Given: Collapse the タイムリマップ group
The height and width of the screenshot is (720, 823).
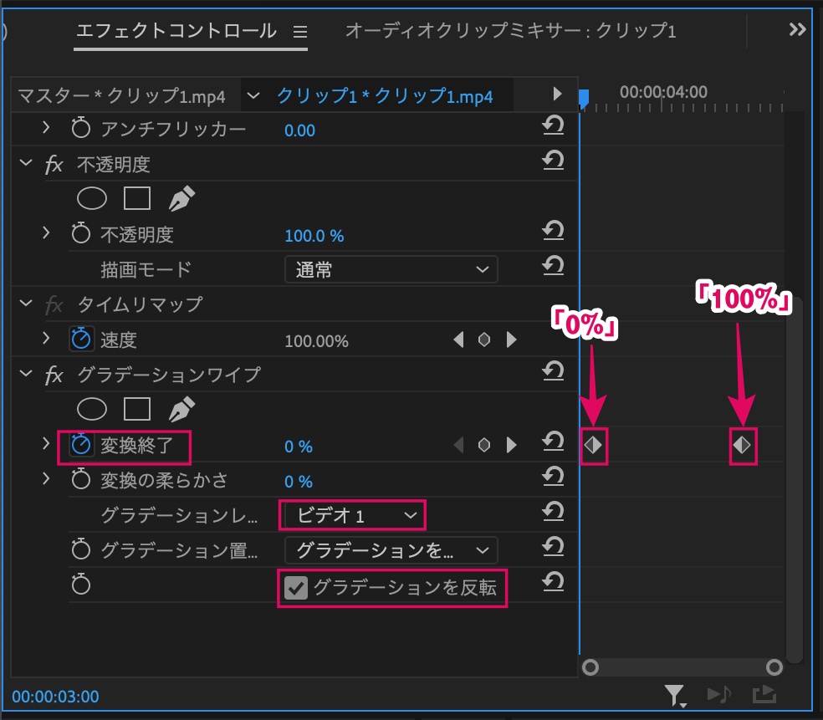Looking at the screenshot, I should pos(25,303).
